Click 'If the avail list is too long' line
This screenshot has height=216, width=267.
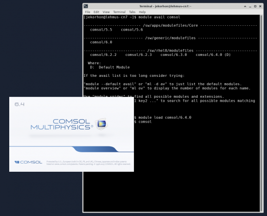(x=134, y=75)
